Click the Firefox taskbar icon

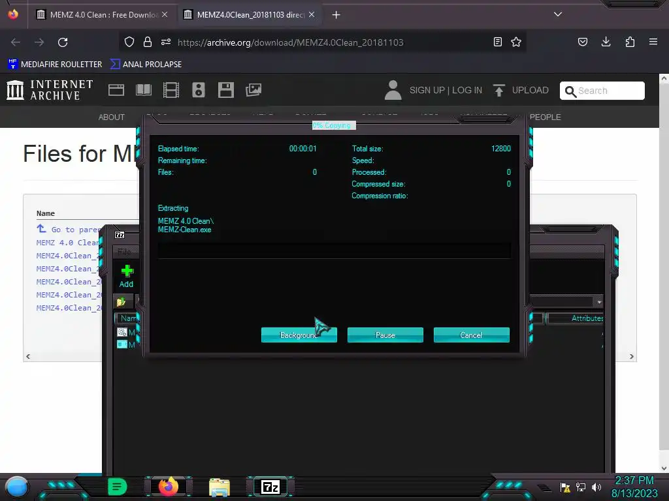pyautogui.click(x=169, y=487)
